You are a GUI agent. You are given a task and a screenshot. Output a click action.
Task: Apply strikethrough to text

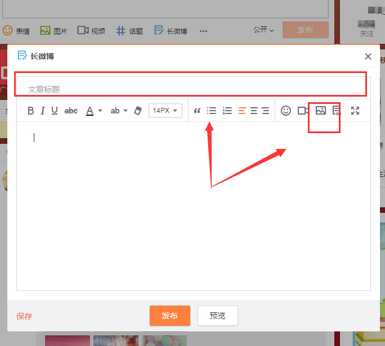pos(71,111)
